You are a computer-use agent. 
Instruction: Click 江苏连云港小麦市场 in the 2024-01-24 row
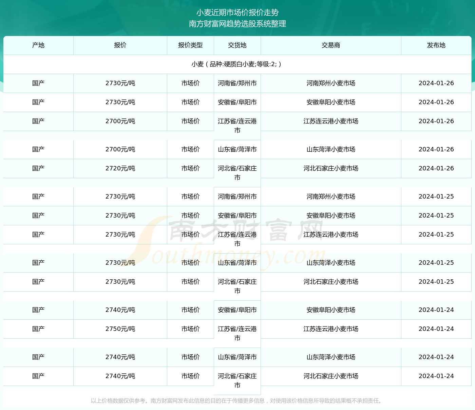tap(331, 329)
